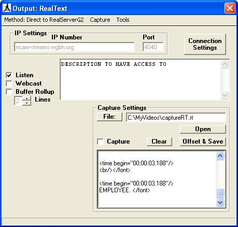Click the File: button
Screen dimensions: 238x227
point(109,117)
